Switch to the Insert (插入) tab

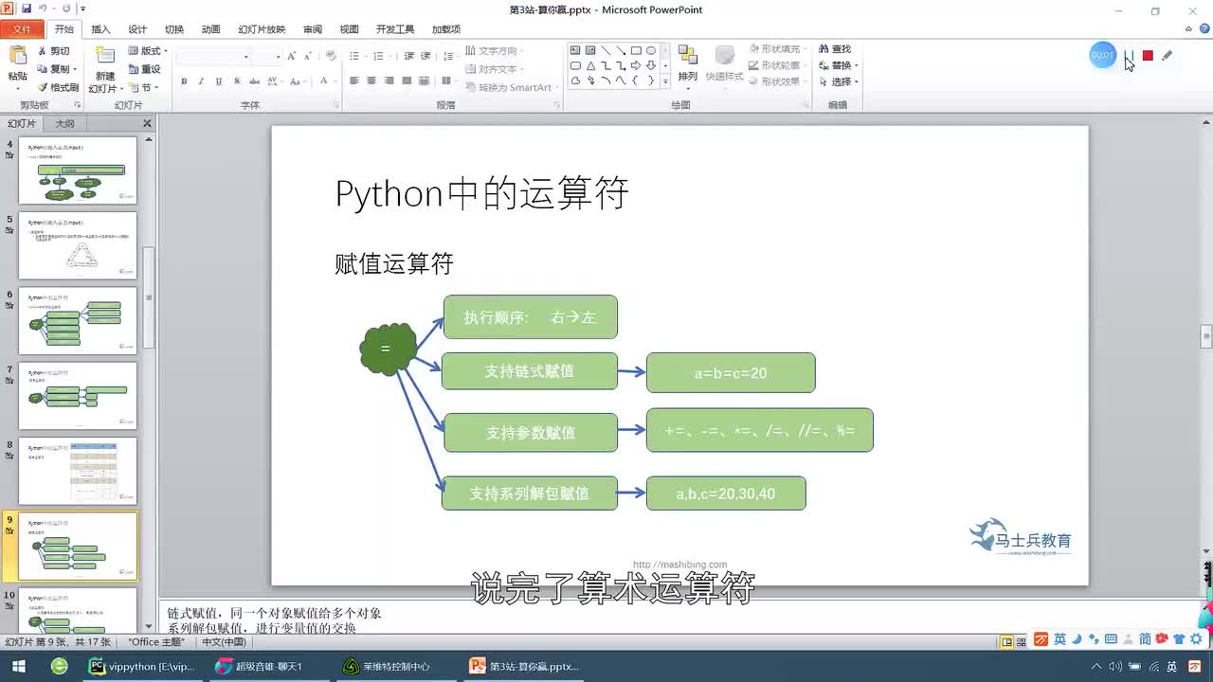(100, 29)
